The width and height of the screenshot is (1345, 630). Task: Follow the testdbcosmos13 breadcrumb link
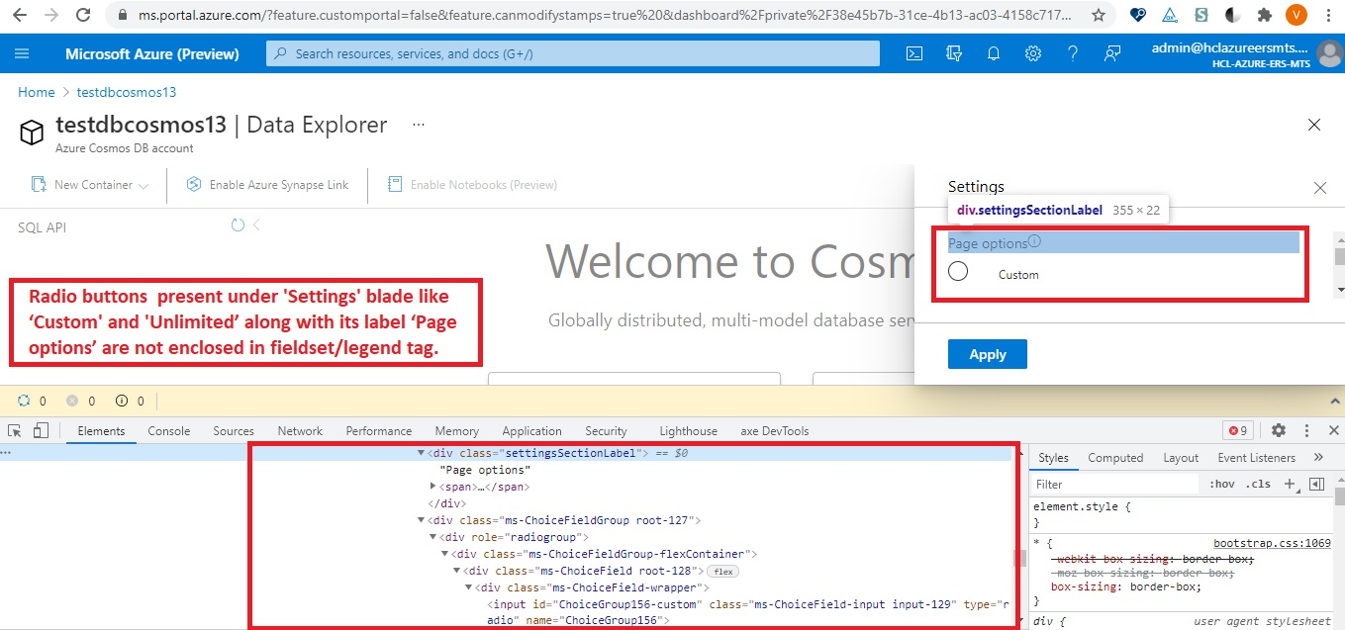(127, 92)
